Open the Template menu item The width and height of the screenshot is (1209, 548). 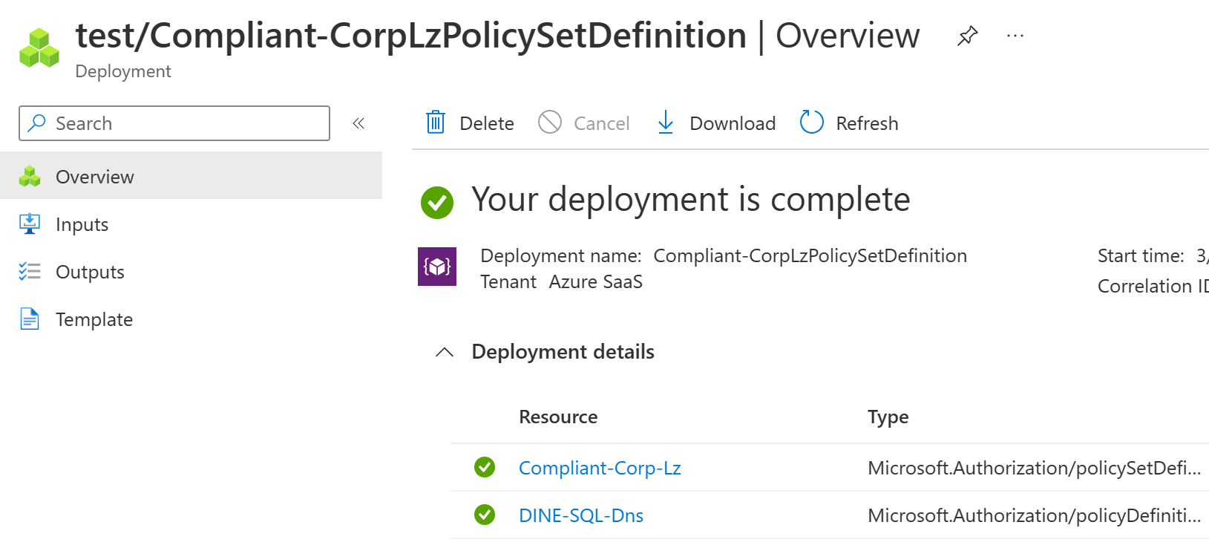[191, 319]
